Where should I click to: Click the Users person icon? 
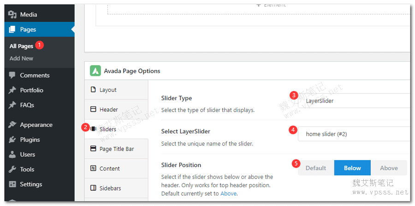pyautogui.click(x=12, y=154)
